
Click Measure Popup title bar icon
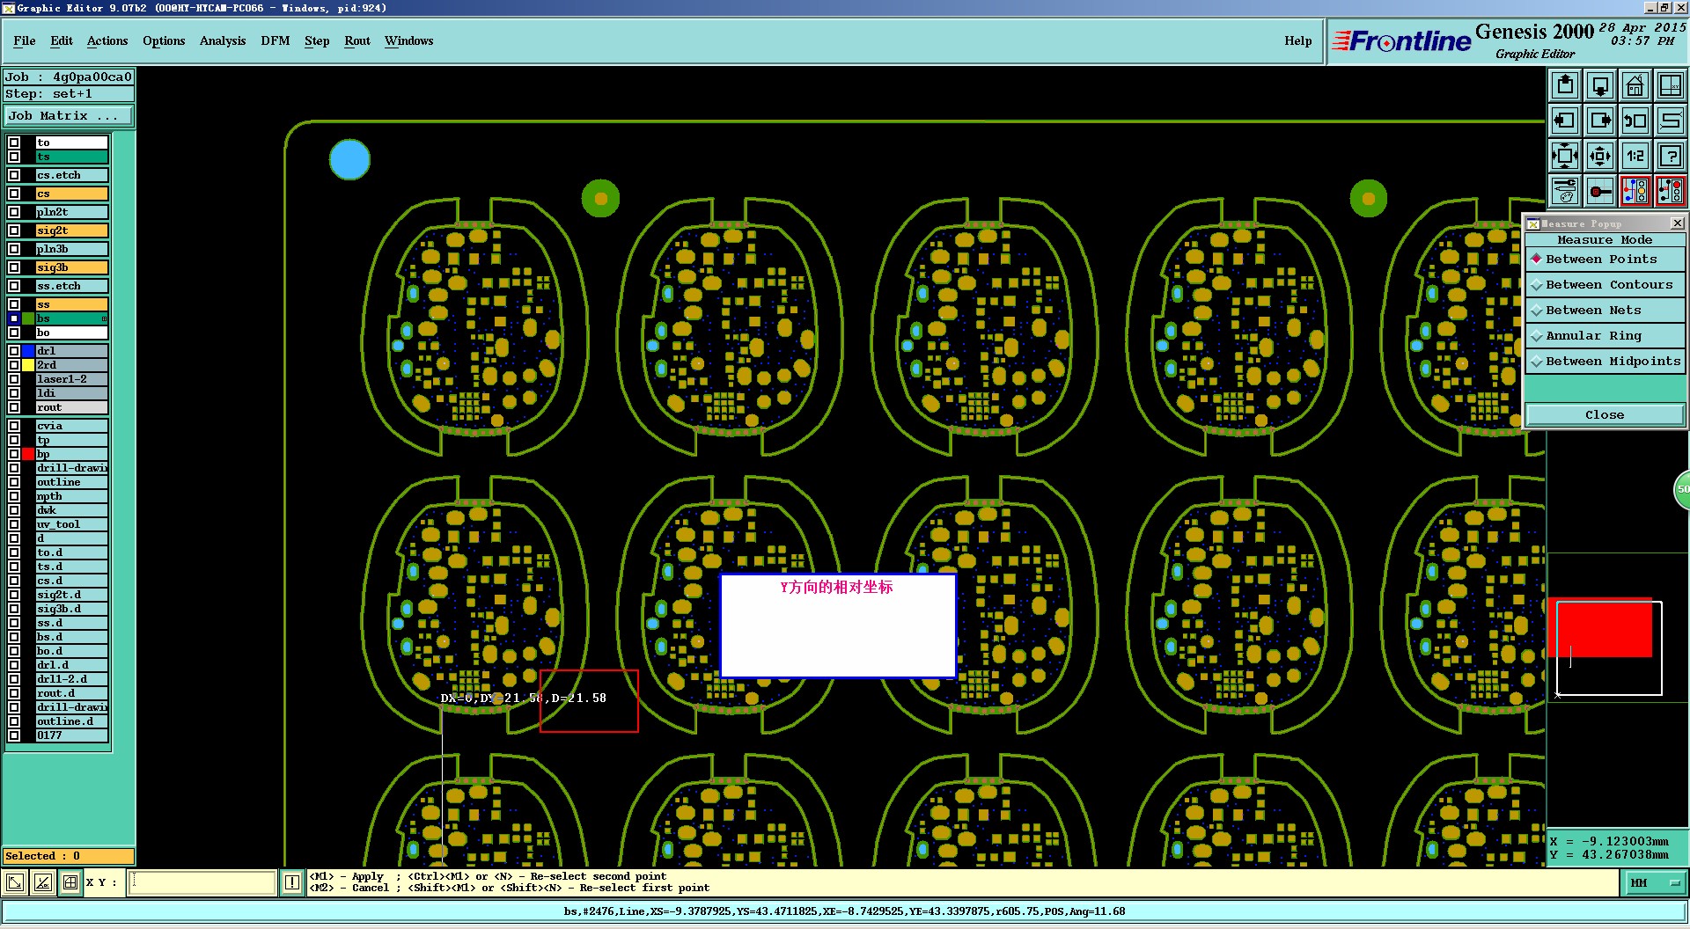click(1533, 223)
